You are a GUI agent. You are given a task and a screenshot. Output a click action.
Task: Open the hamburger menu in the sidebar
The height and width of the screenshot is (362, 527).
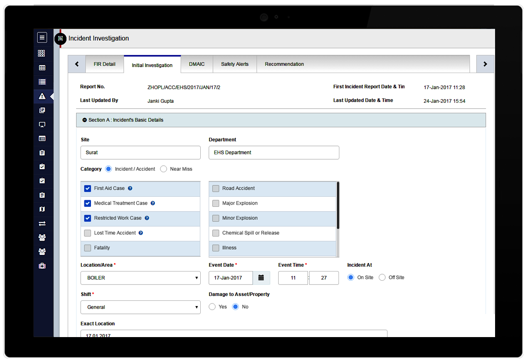(x=42, y=38)
